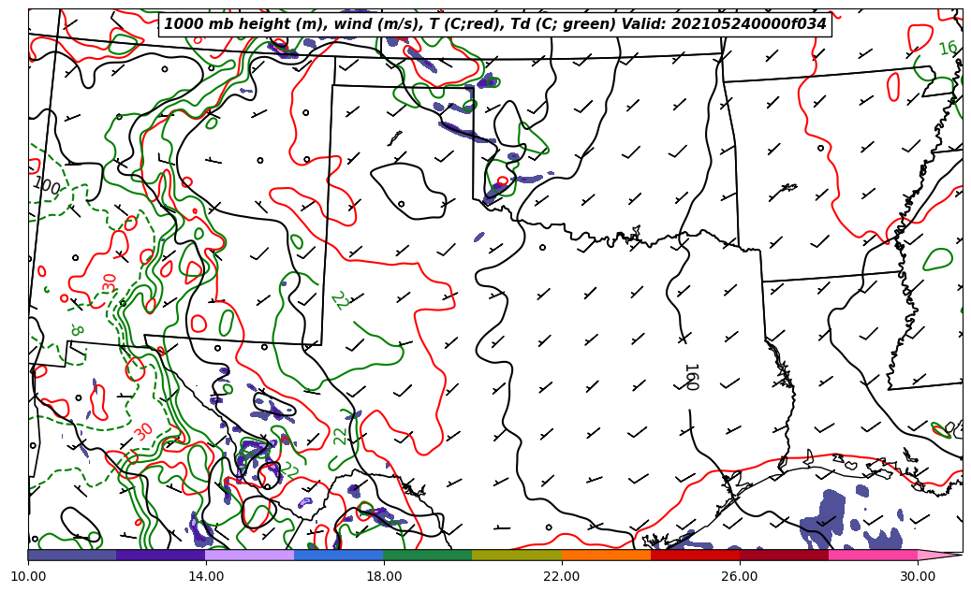Click the 18.00 colorbar tick label
The width and height of the screenshot is (971, 592).
[x=384, y=577]
